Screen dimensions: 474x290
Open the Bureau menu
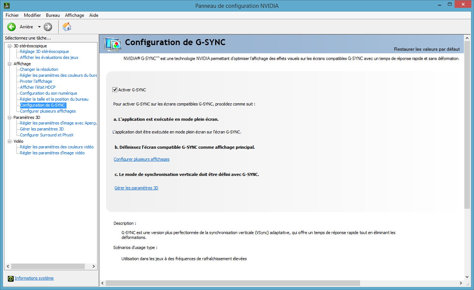(53, 15)
